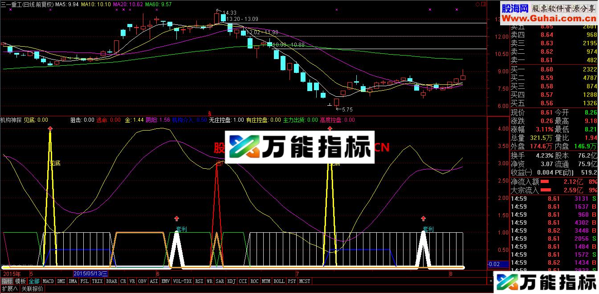The image size is (599, 294).
Task: Click the square panel icon above the chart
Action: pyautogui.click(x=483, y=4)
